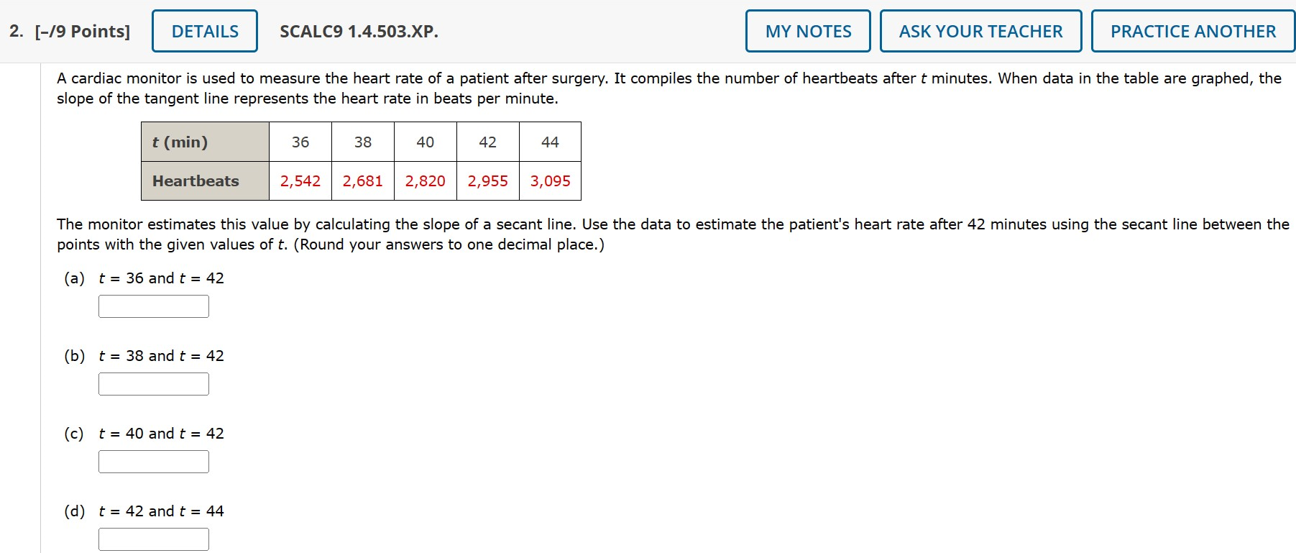Click PRACTICE ANOTHER to get a new version

(x=1192, y=31)
